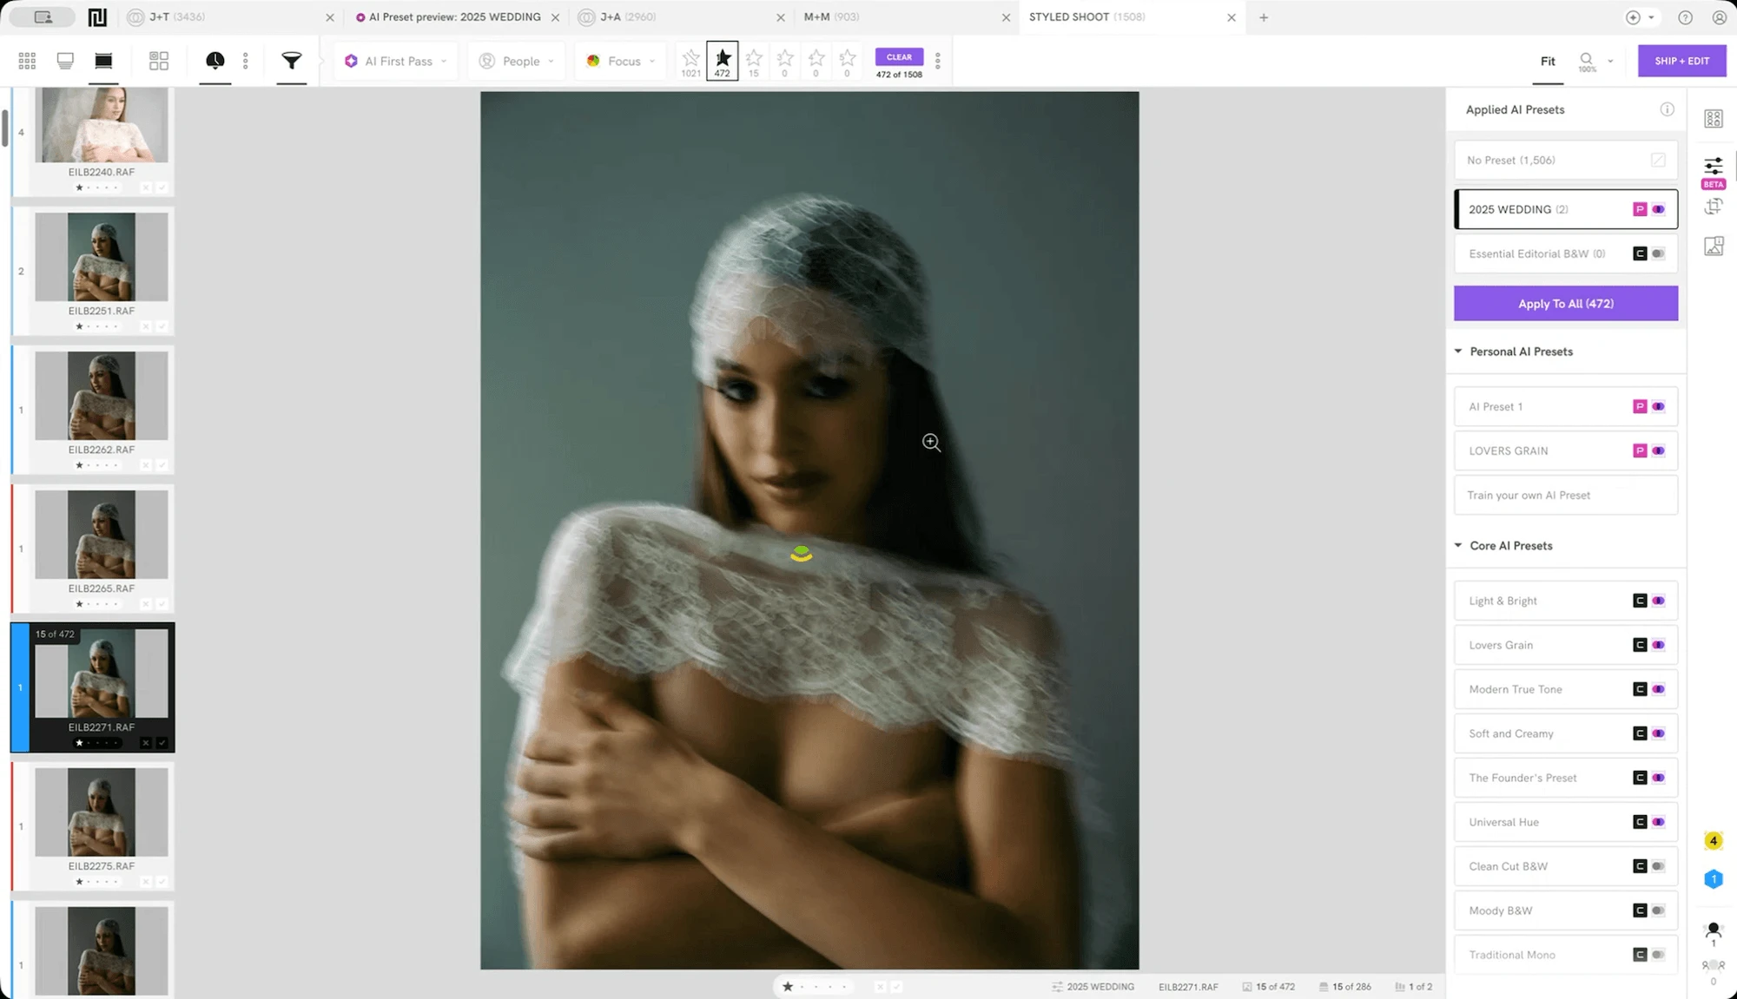Open the adjustment sliders BETA panel
The image size is (1737, 999).
[x=1714, y=170]
